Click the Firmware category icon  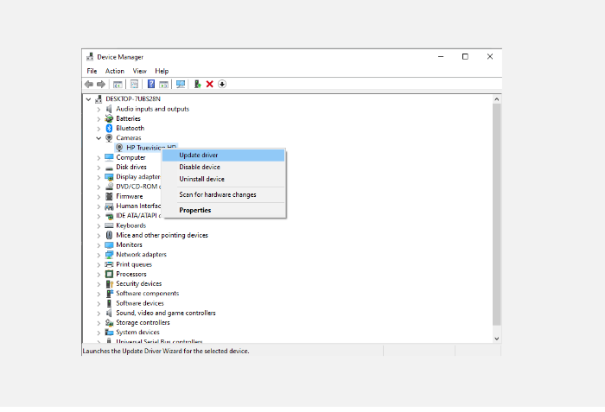(x=109, y=196)
